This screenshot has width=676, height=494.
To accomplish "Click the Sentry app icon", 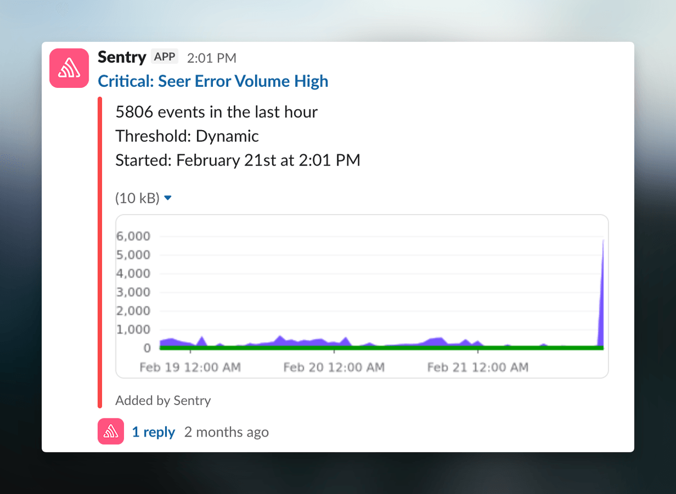I will click(x=68, y=68).
